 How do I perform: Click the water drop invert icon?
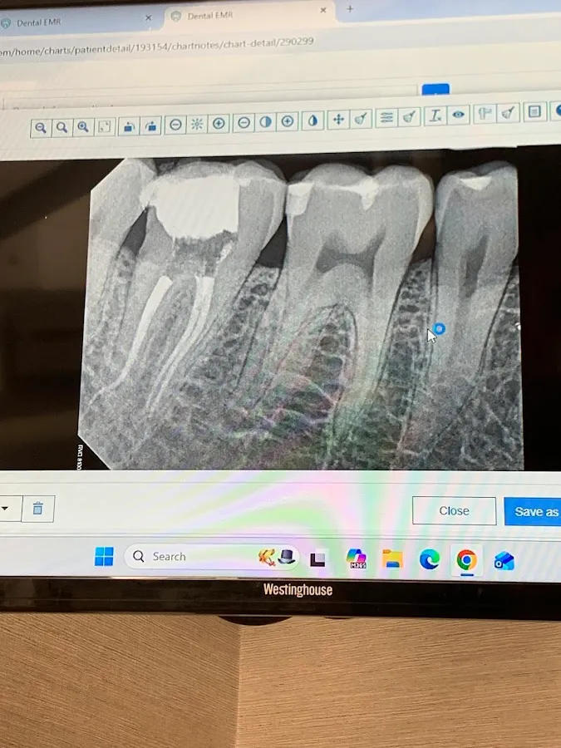(x=312, y=121)
